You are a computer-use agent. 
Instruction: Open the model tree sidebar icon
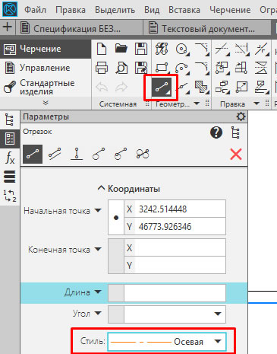[x=10, y=120]
